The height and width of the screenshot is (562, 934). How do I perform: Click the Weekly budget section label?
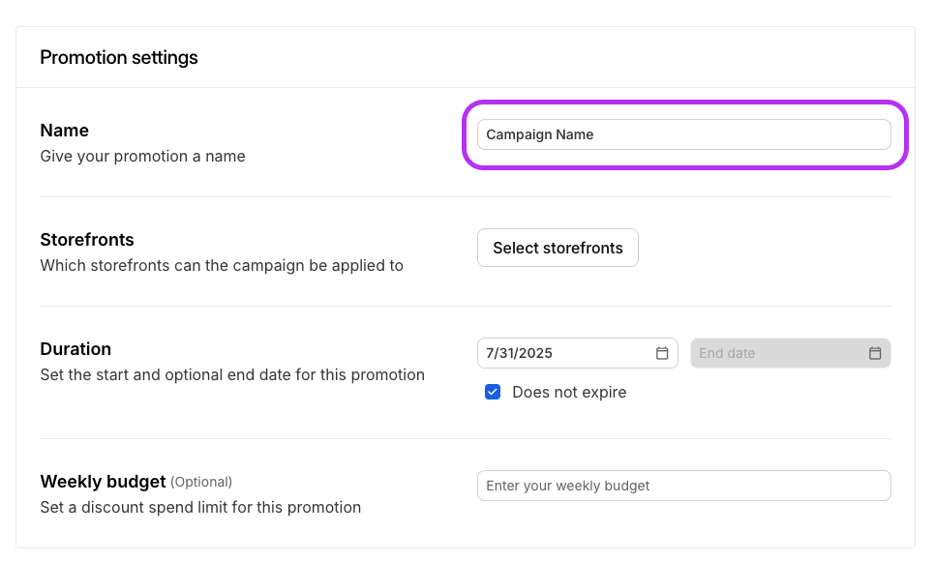[103, 482]
